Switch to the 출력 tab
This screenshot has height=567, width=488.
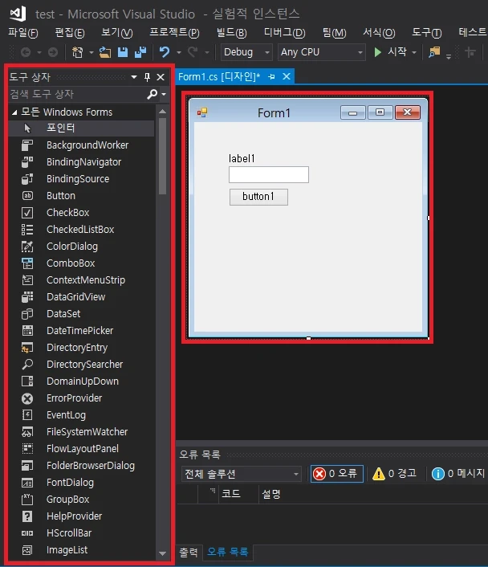pos(189,553)
